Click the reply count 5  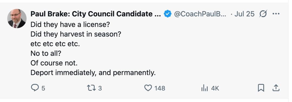43,88
